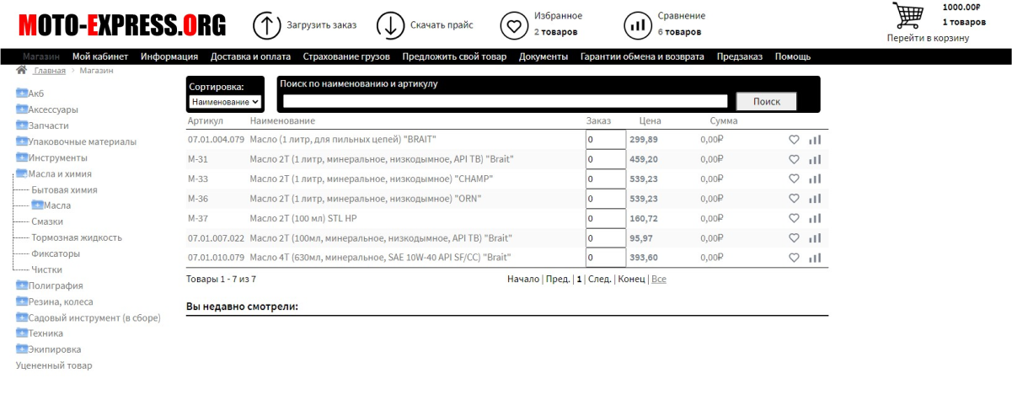The image size is (1012, 405).
Task: Click the upload order arrow icon
Action: [267, 25]
